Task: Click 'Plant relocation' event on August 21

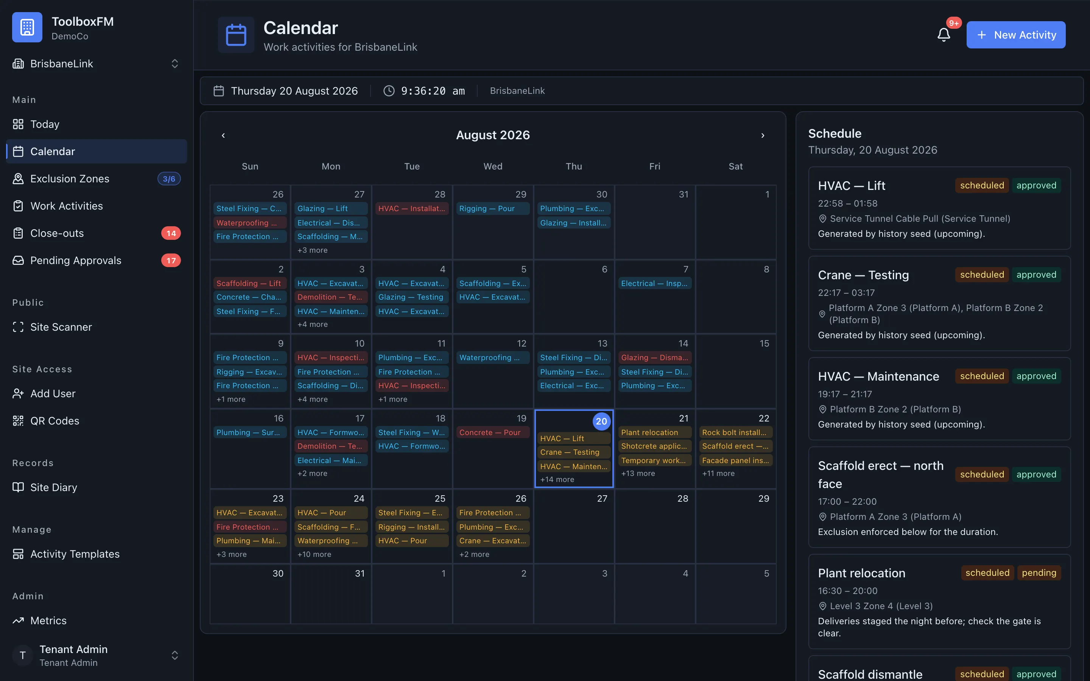Action: pyautogui.click(x=654, y=432)
